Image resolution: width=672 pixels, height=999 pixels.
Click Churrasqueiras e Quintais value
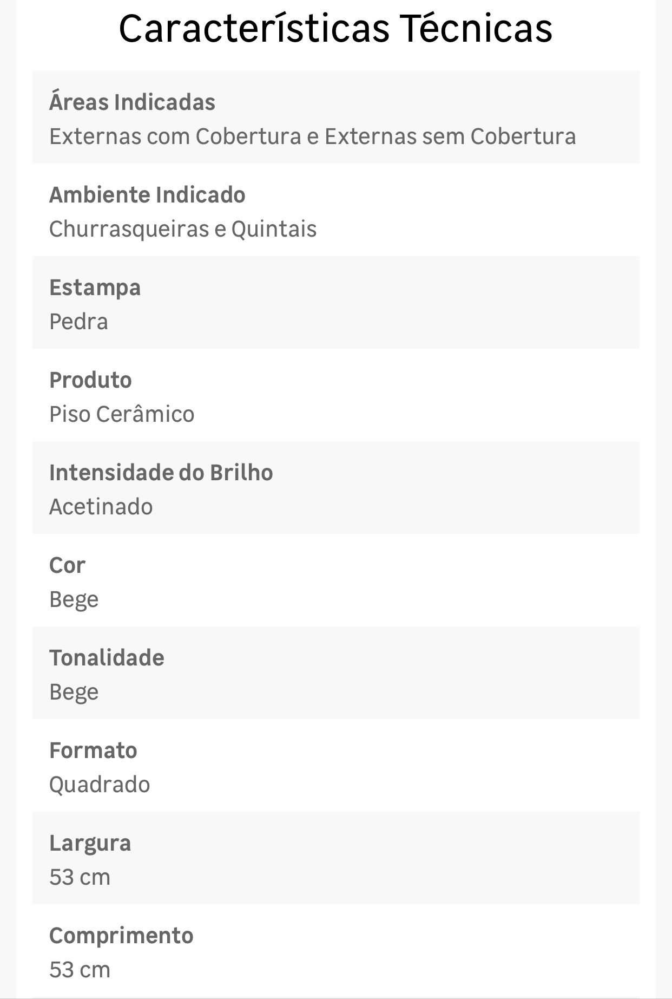pyautogui.click(x=183, y=229)
